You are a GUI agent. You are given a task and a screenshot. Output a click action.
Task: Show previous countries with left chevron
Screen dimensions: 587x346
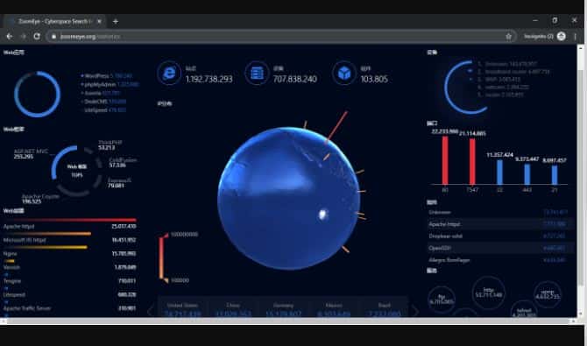tap(150, 310)
